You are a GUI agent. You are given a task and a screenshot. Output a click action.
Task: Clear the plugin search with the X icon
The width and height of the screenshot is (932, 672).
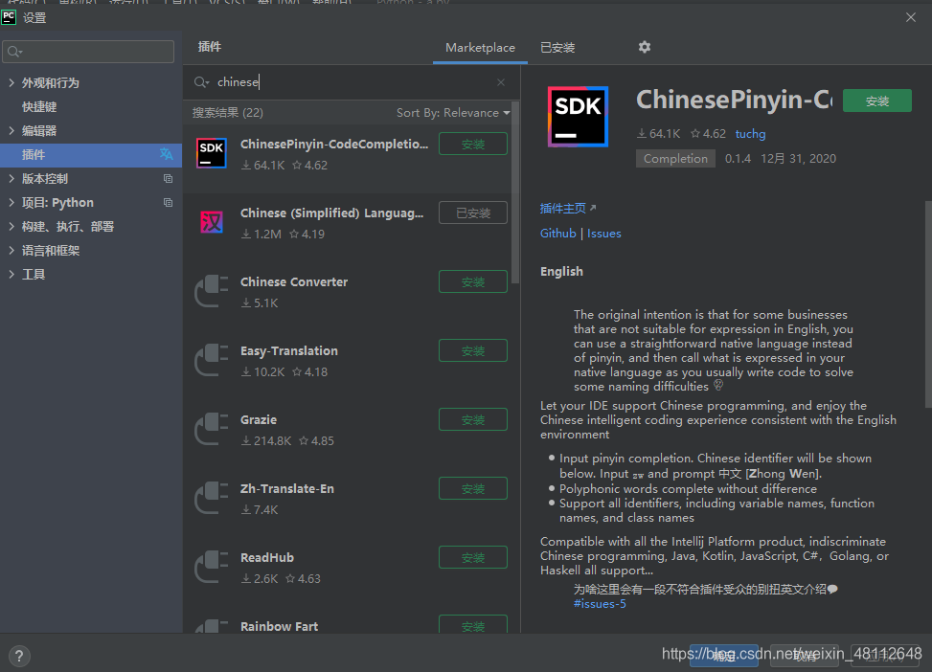[x=501, y=82]
